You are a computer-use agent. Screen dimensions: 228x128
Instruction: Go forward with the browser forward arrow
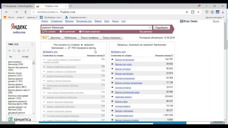coord(16,12)
